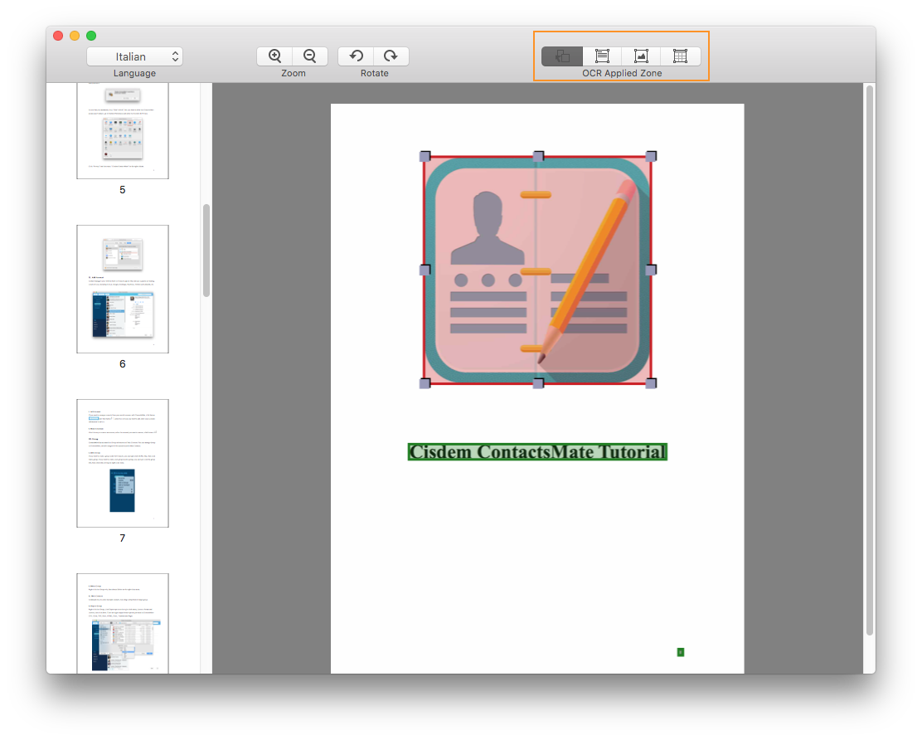Image resolution: width=922 pixels, height=740 pixels.
Task: Open page 5 thumbnail
Action: pos(123,130)
